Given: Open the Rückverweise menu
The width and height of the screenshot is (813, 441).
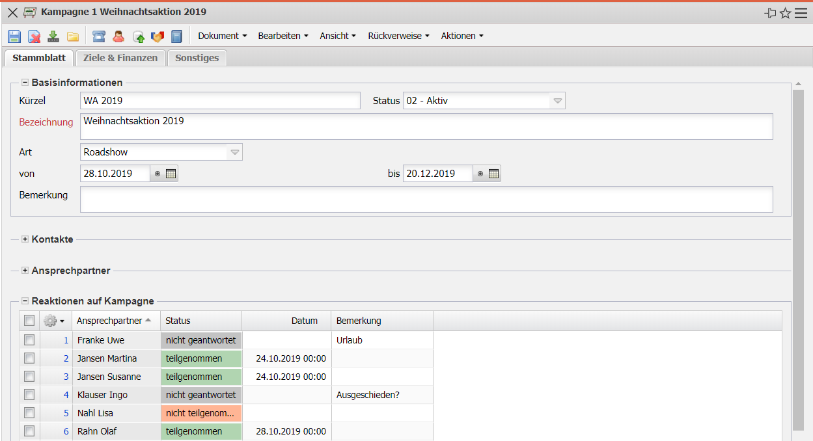Looking at the screenshot, I should point(398,36).
